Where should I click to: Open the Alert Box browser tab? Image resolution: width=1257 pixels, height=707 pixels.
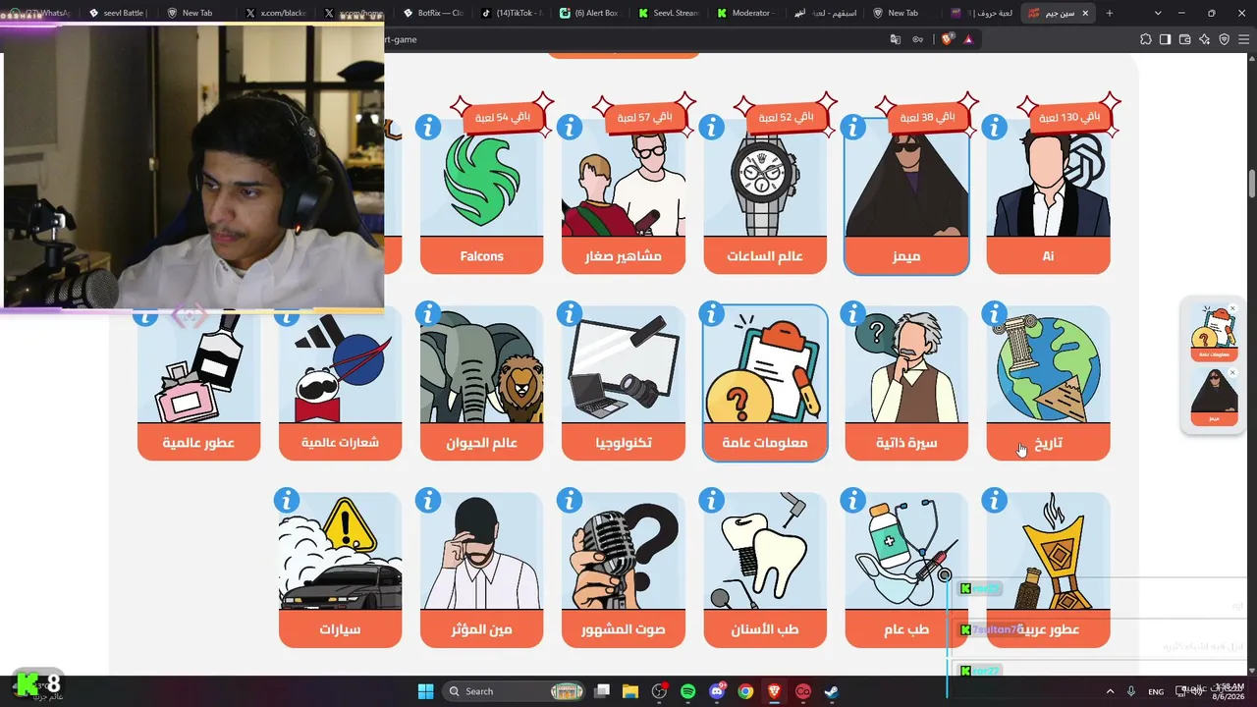tap(589, 13)
